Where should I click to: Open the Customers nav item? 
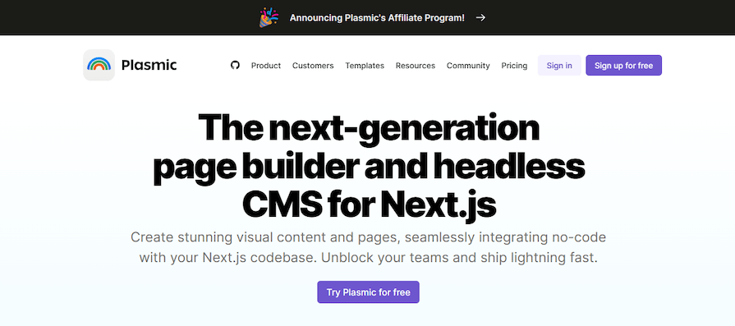(x=313, y=66)
